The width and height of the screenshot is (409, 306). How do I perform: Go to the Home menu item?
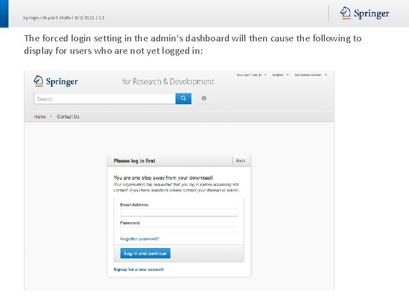40,117
